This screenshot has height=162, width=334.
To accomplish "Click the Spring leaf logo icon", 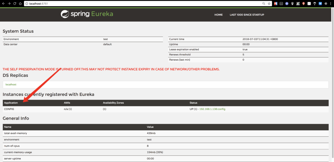I will click(65, 14).
